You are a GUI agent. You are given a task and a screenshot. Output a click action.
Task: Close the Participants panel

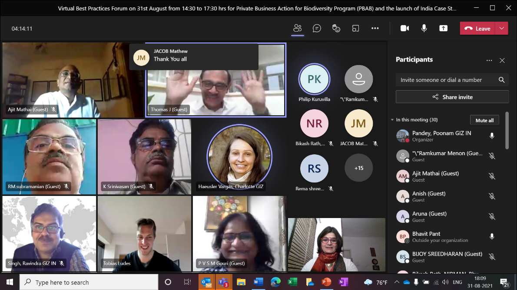[502, 61]
